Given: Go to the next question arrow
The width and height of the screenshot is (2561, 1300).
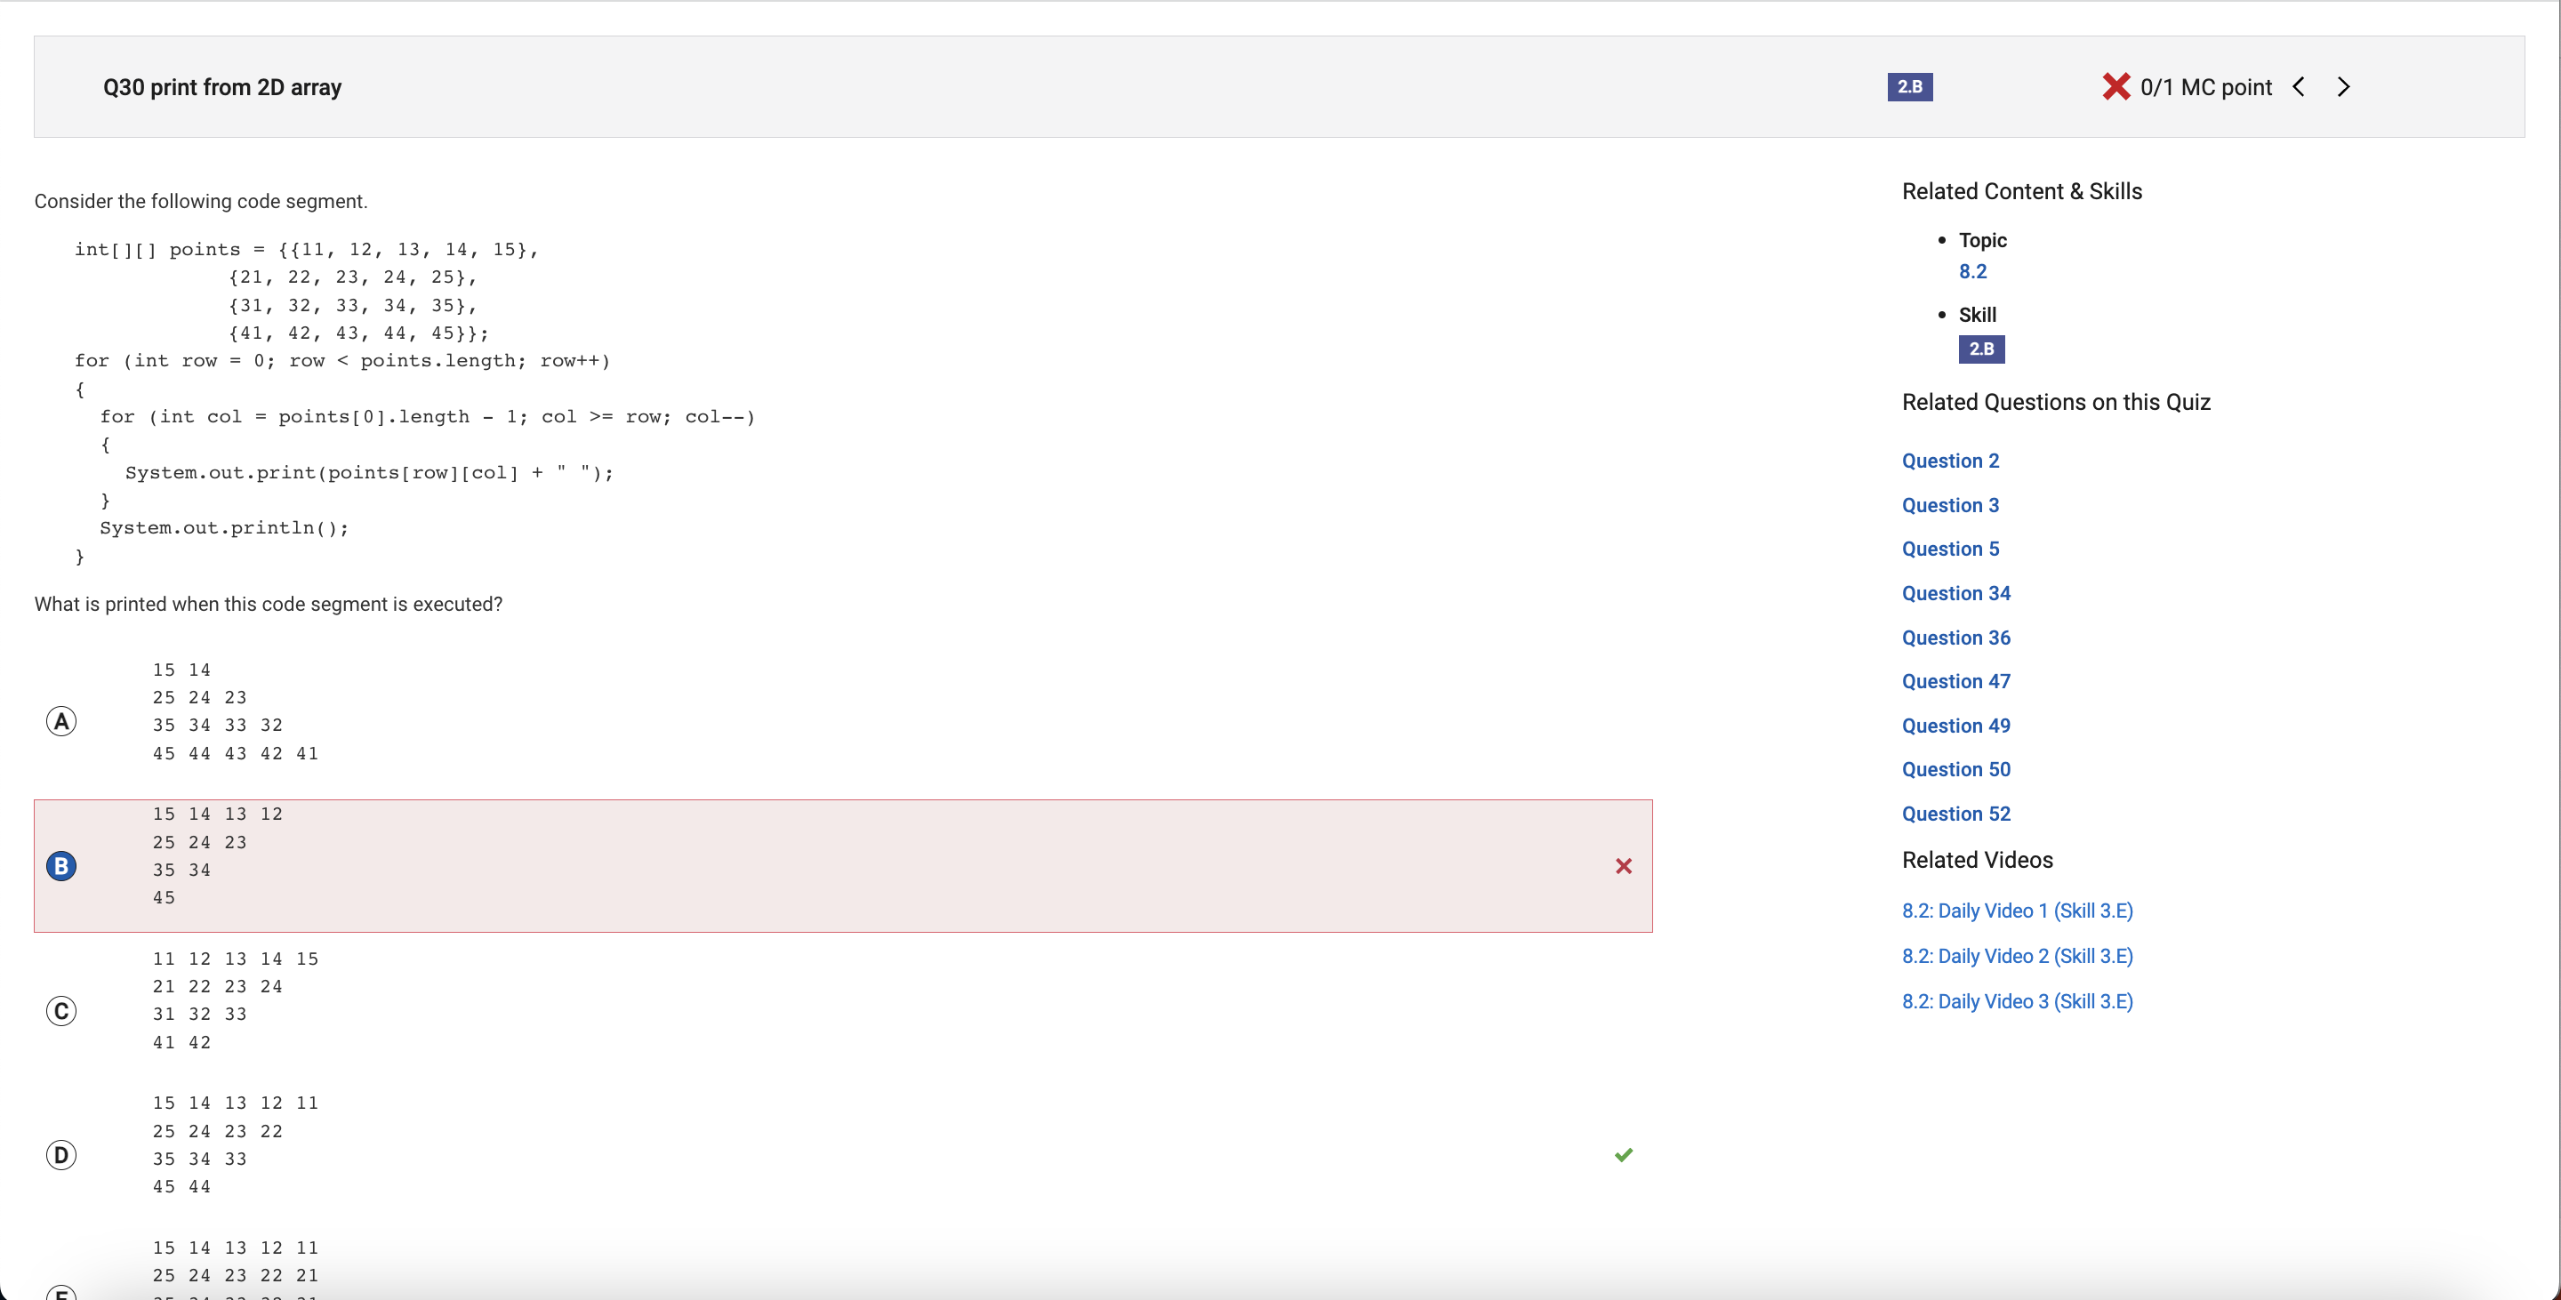Looking at the screenshot, I should coord(2343,86).
